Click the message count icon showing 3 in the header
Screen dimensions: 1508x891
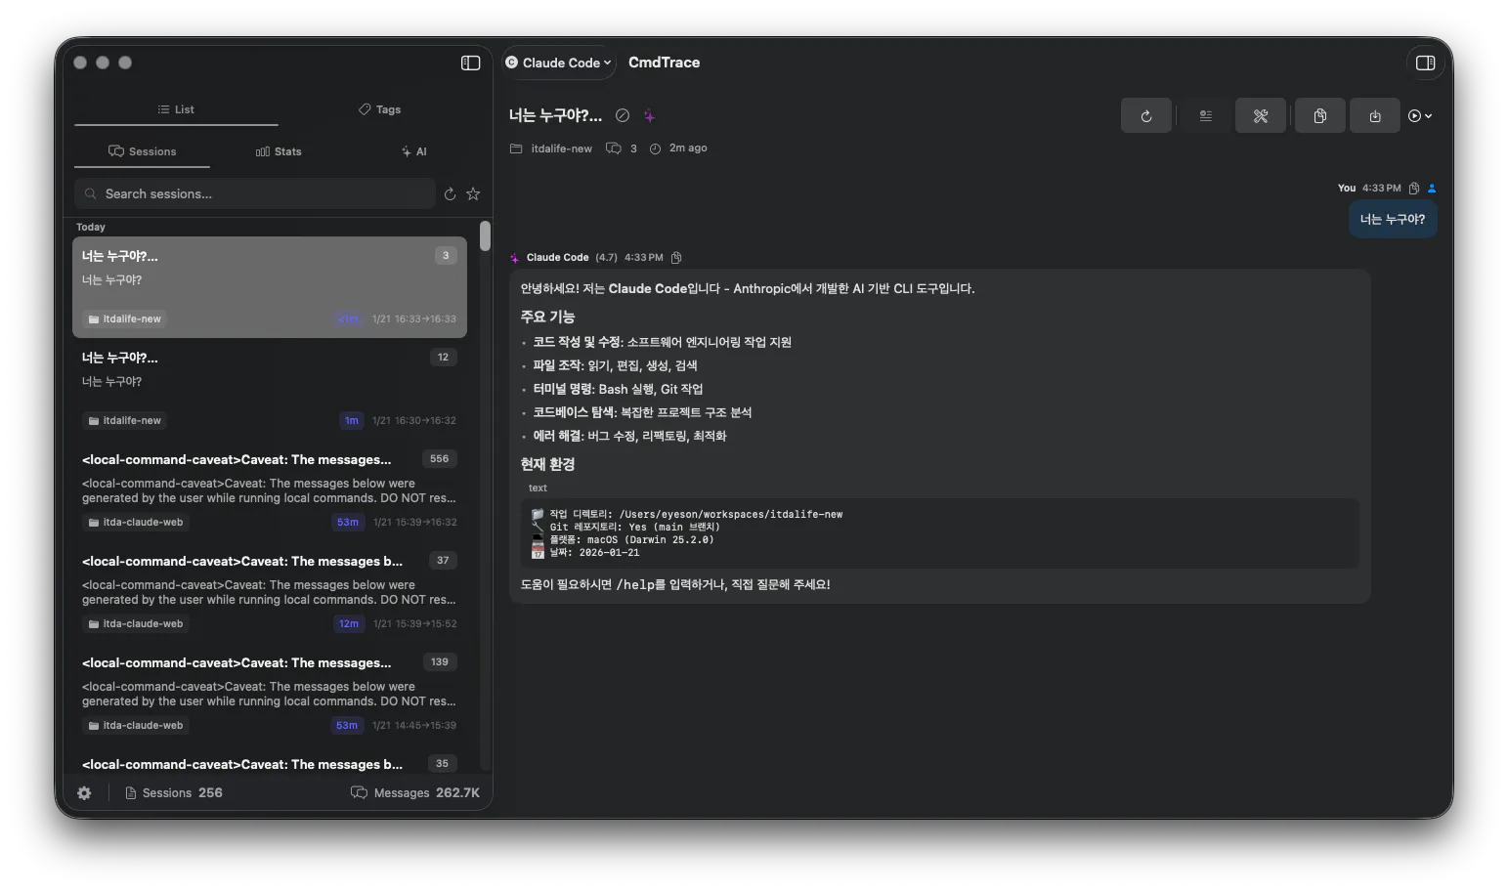point(614,148)
